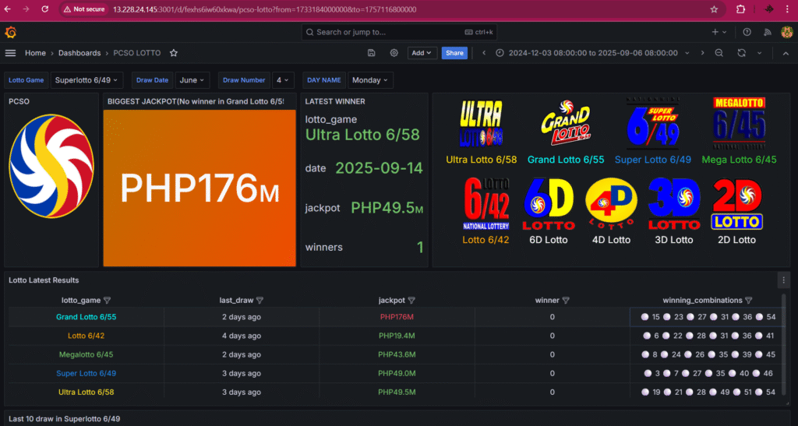The width and height of the screenshot is (798, 426).
Task: Go to Home breadcrumb
Action: (35, 53)
